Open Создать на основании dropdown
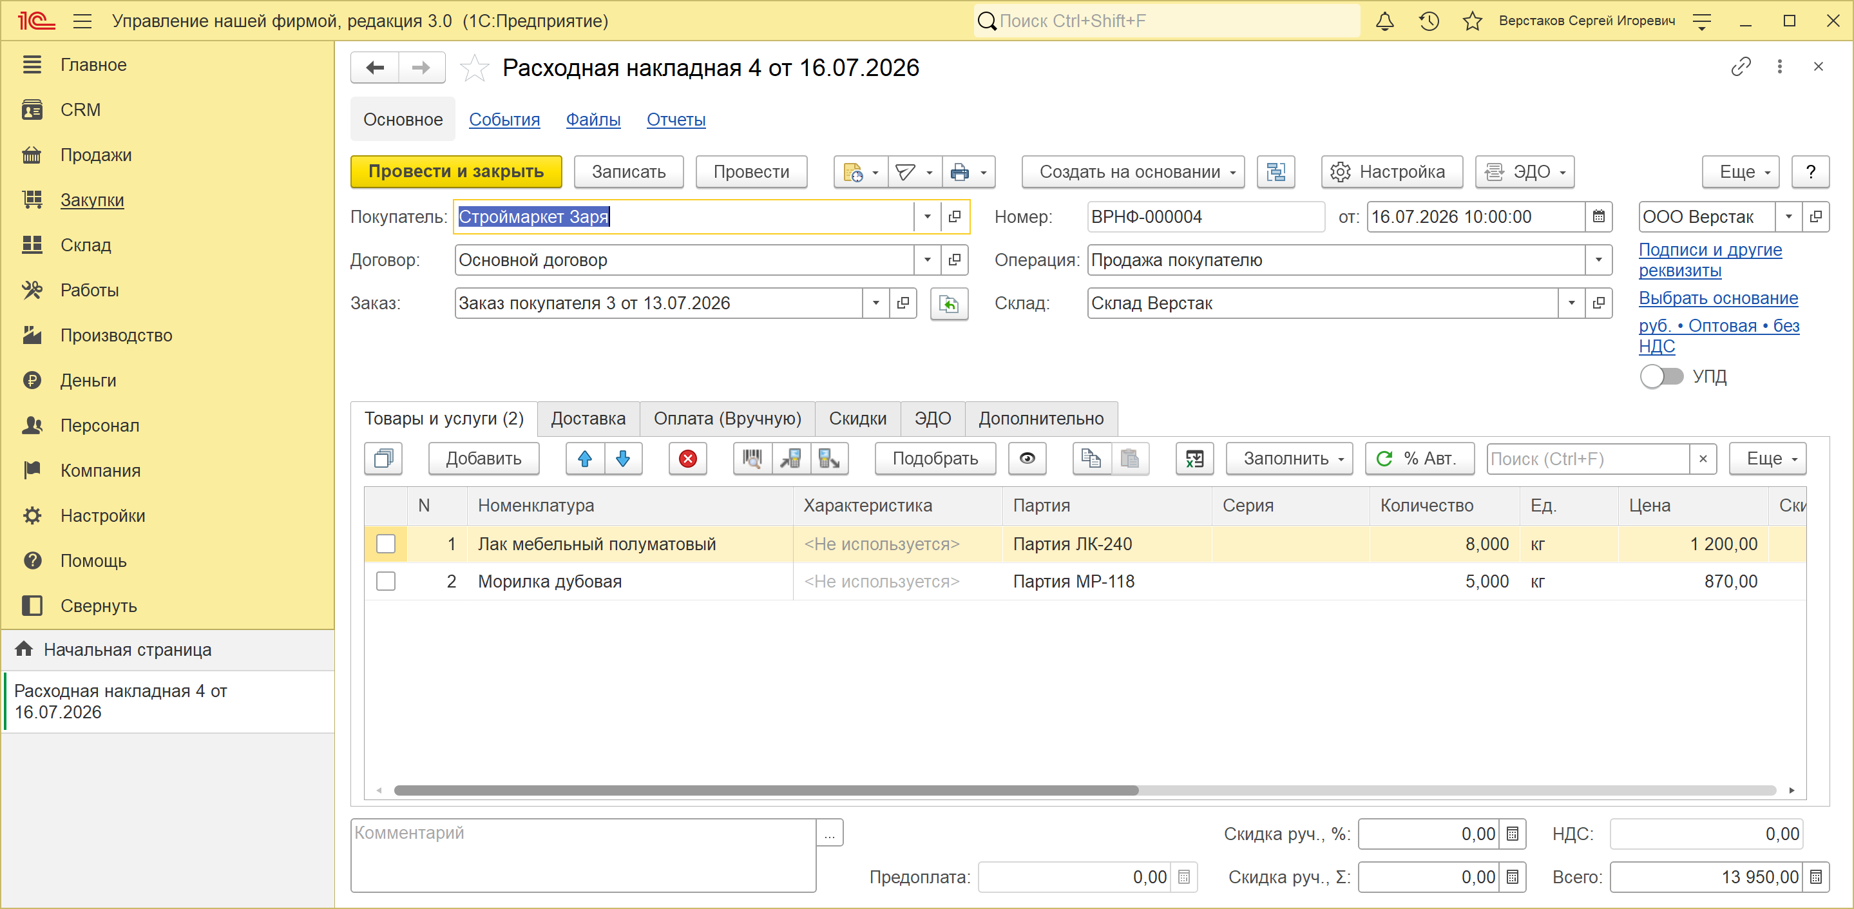The height and width of the screenshot is (909, 1854). click(1133, 172)
